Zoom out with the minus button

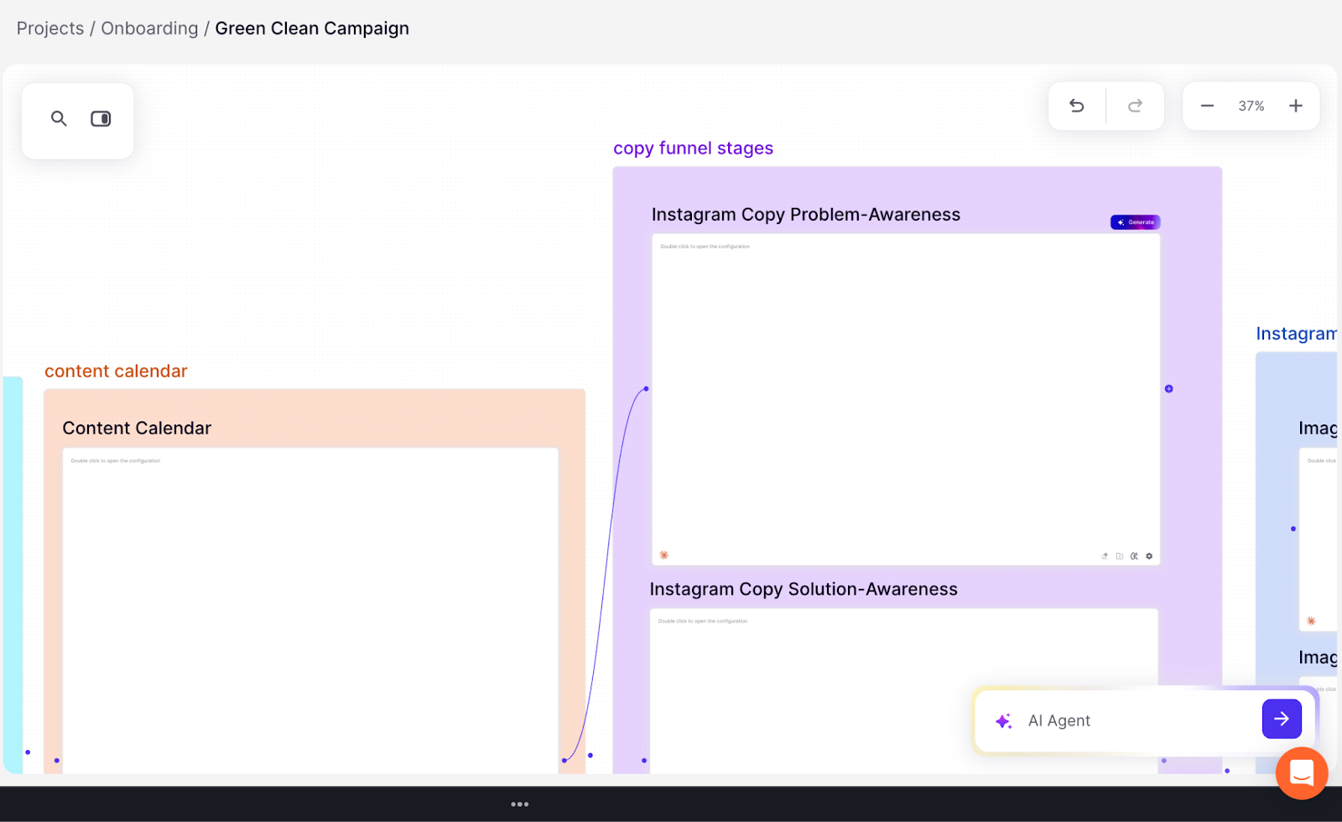[x=1207, y=106]
